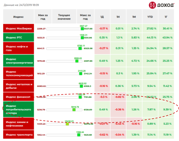
Task: Sort by the 1Г column header
Action: point(166,17)
